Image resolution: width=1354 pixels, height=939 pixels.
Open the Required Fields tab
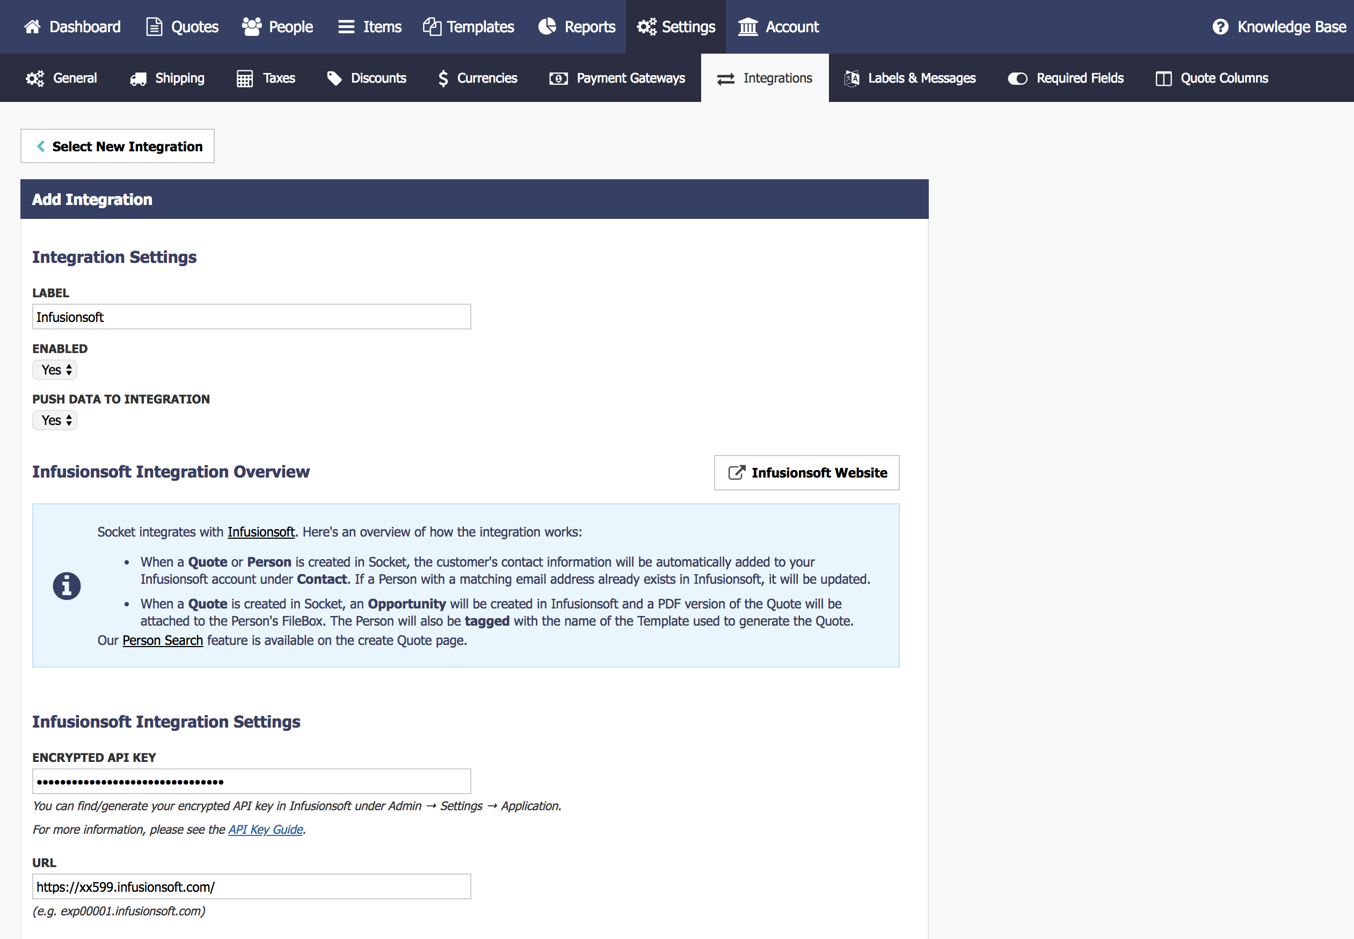[1066, 78]
